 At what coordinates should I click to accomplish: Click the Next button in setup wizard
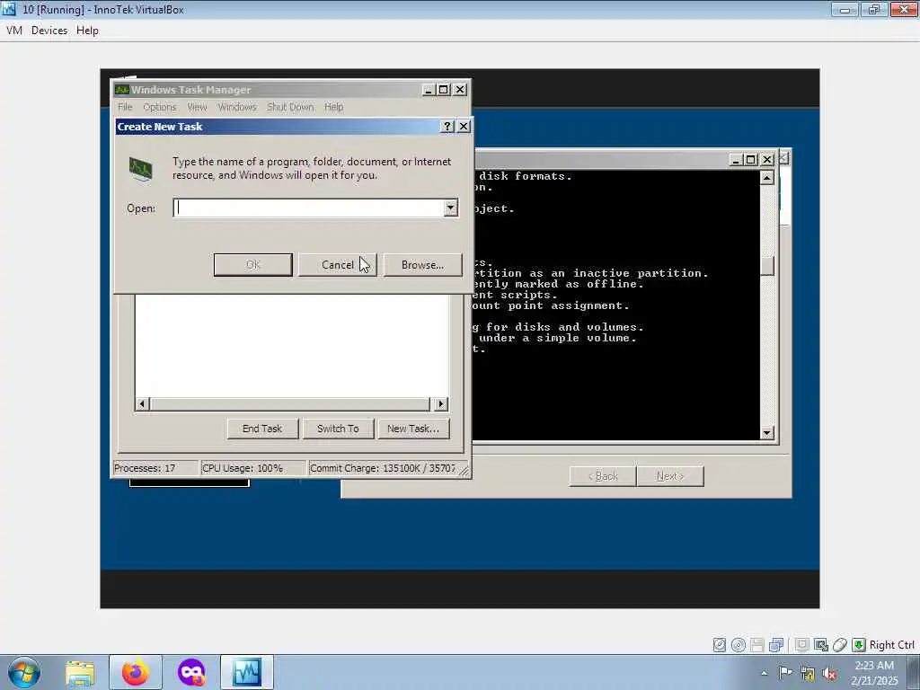(670, 476)
